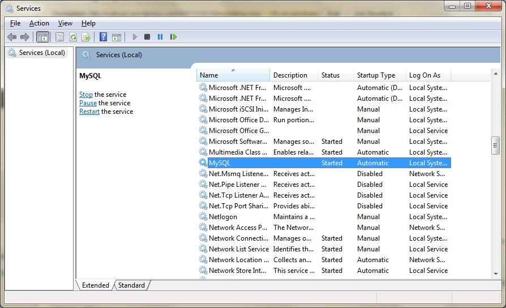Viewport: 506px width, 308px height.
Task: Open the Help toolbar icon
Action: [x=103, y=37]
